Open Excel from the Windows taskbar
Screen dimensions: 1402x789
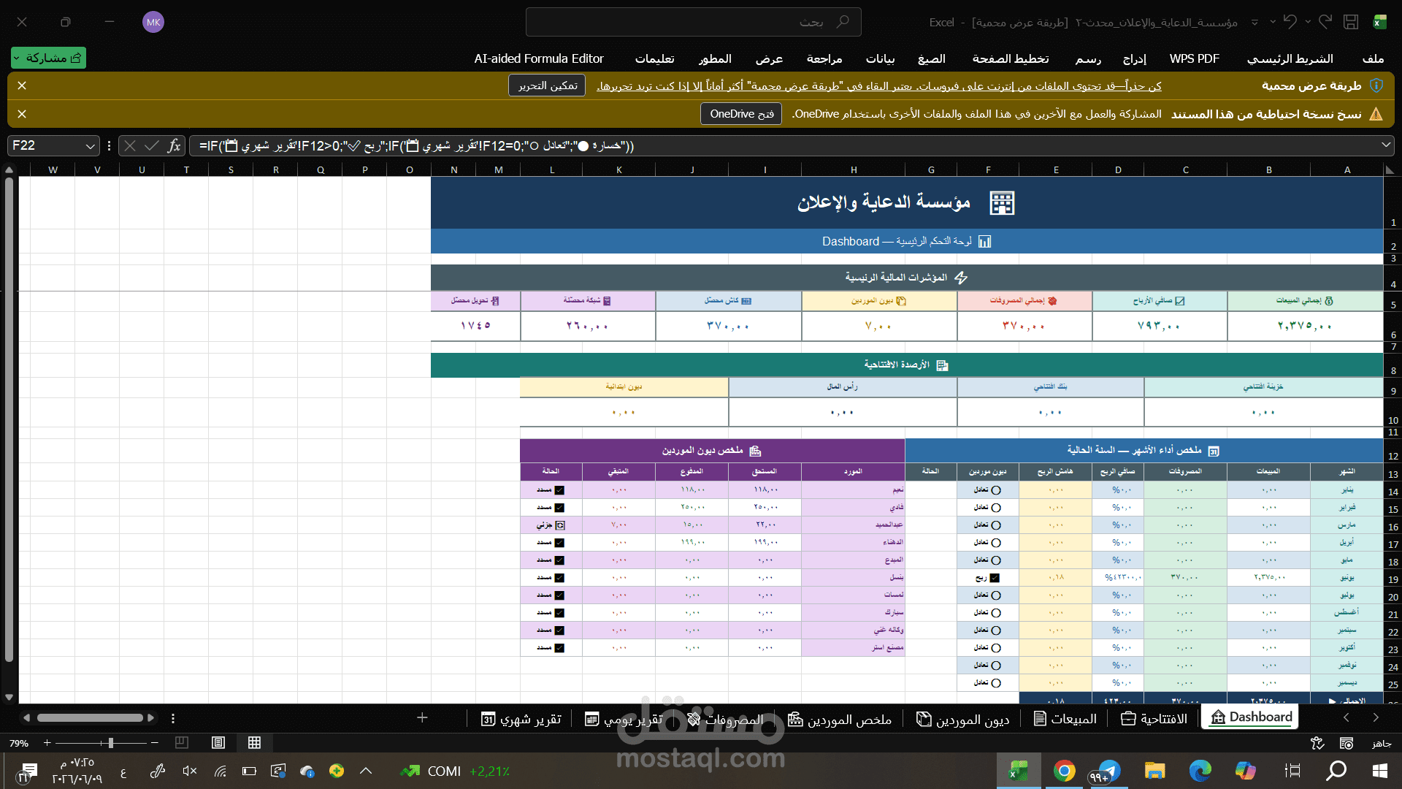[x=1019, y=771]
